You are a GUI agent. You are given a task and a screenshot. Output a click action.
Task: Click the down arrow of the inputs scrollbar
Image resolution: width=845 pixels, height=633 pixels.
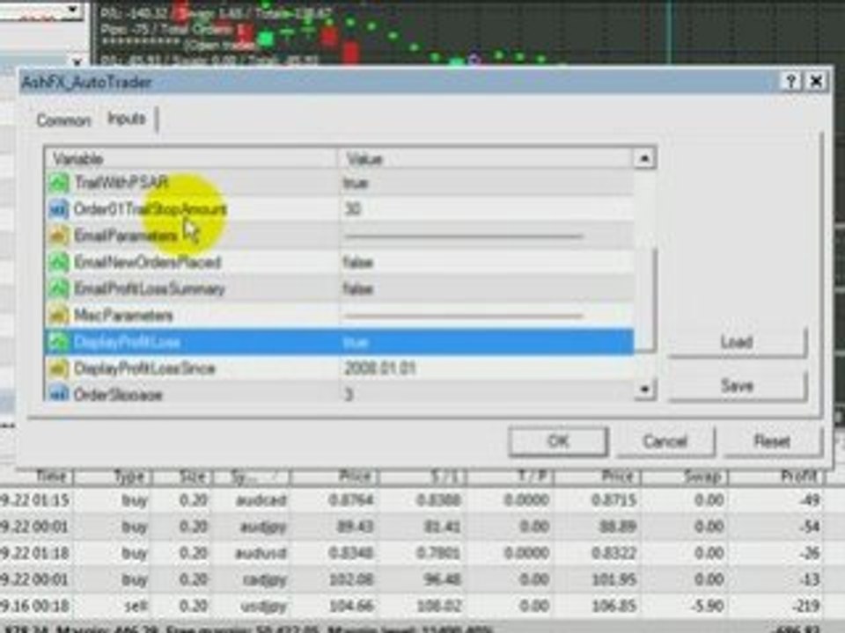point(644,389)
